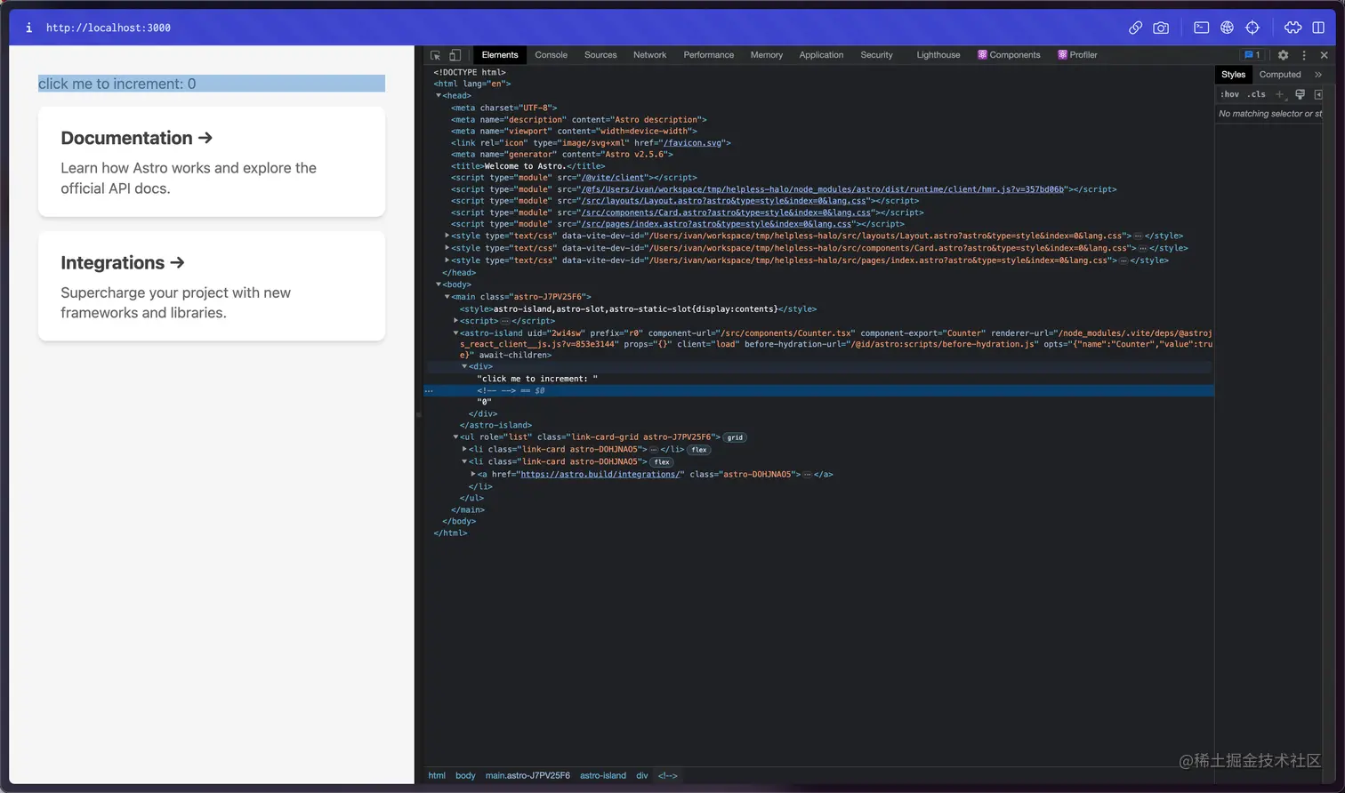The image size is (1345, 793).
Task: Select the Styles pane tab
Action: [1233, 75]
